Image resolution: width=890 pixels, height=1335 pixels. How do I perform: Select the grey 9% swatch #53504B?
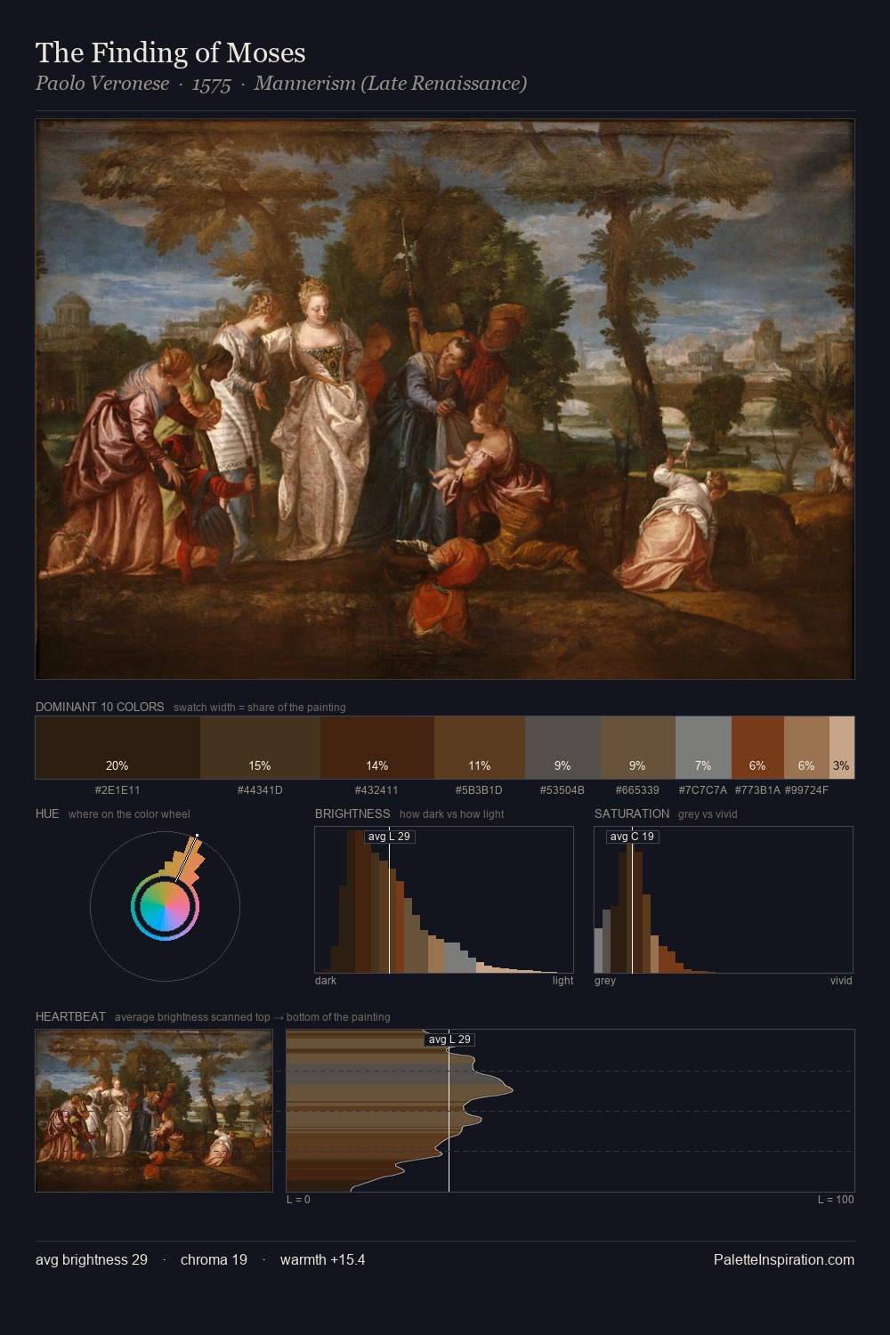pos(562,748)
